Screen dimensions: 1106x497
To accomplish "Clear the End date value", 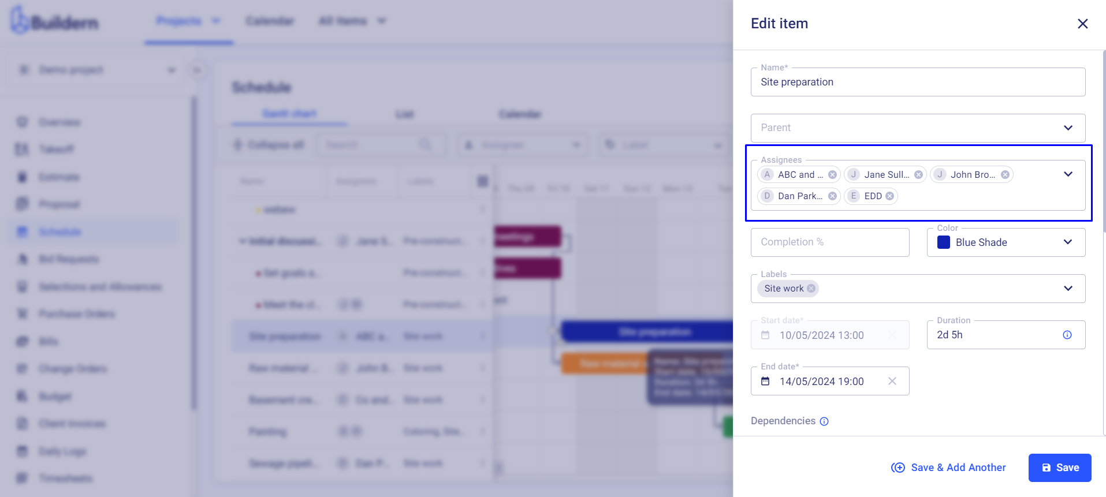I will [892, 381].
